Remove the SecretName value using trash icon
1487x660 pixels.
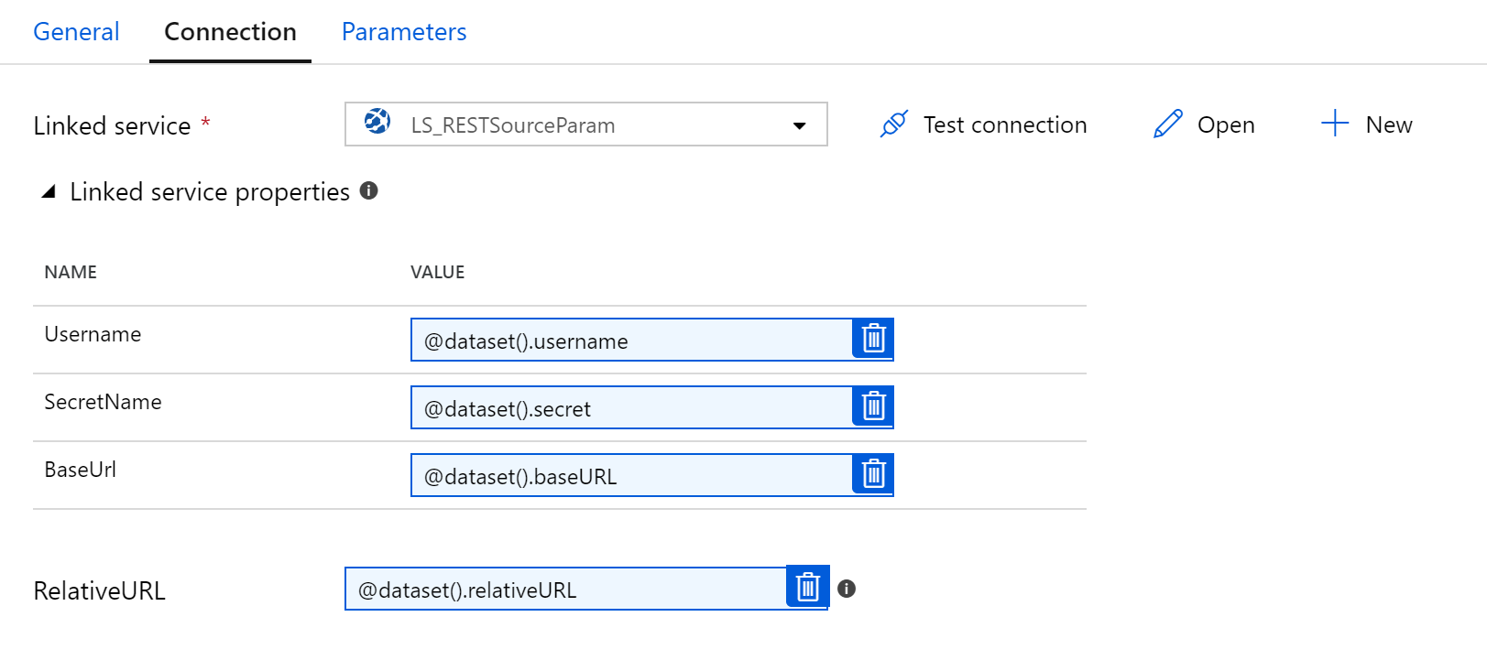[873, 406]
